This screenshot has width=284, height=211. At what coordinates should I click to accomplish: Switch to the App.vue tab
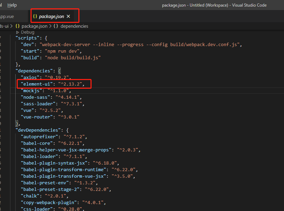click(x=7, y=17)
